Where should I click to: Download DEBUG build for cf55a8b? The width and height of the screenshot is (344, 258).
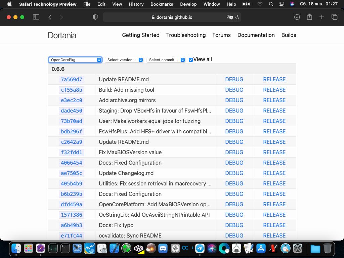coord(234,90)
